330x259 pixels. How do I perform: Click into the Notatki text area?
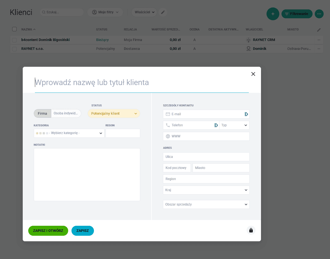point(87,175)
